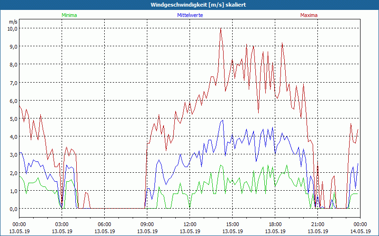
Task: Click the 4,0 y-axis value
Action: tap(14, 137)
